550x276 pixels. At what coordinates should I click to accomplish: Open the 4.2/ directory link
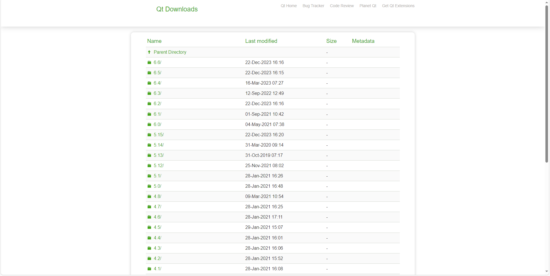157,258
